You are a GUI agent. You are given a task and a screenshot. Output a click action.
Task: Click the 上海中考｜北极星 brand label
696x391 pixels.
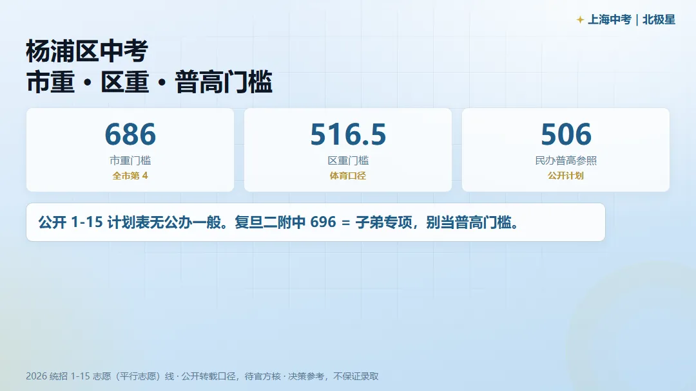point(631,20)
